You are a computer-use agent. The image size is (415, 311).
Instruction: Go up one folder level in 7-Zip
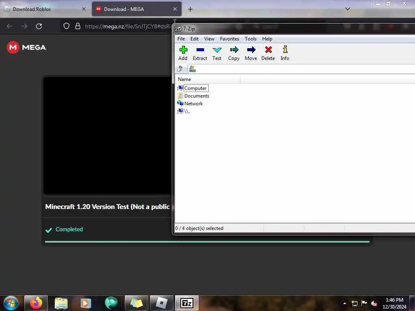tap(180, 69)
